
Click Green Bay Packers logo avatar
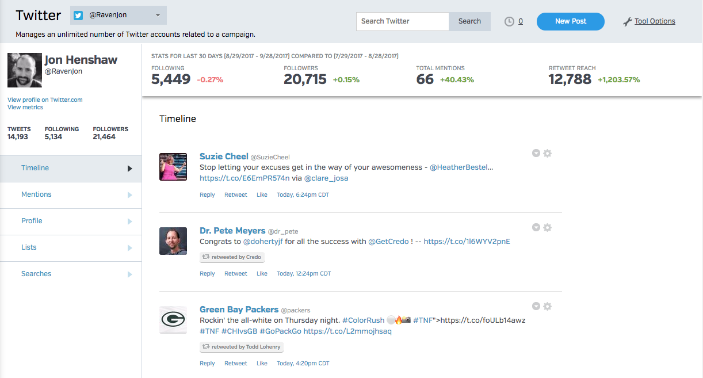tap(173, 320)
